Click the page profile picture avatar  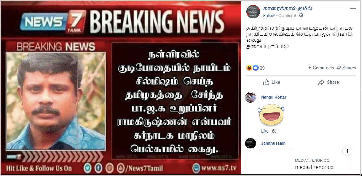coord(253,11)
